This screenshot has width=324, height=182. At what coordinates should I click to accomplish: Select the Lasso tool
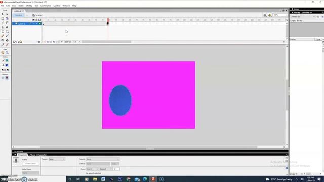pyautogui.click(x=7, y=23)
